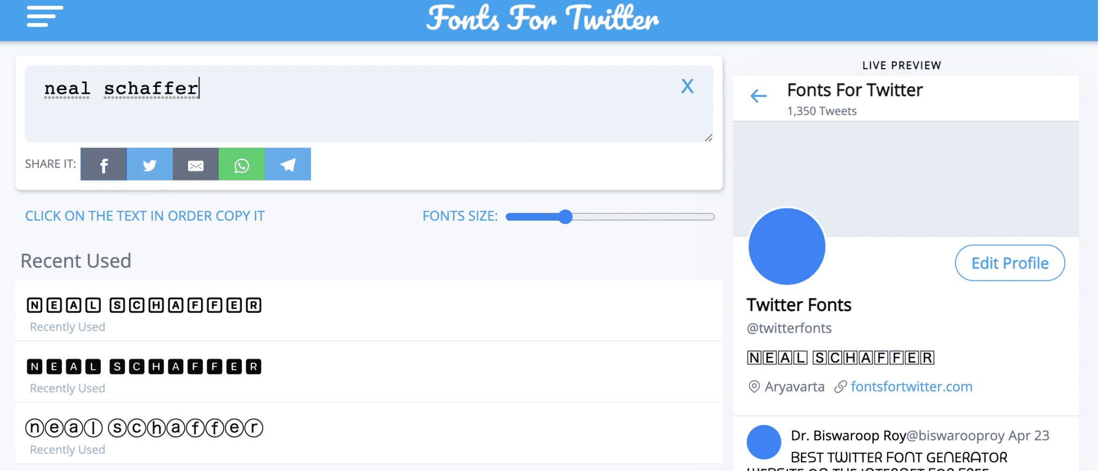Open the fontsfortwitter.com link

coord(911,386)
